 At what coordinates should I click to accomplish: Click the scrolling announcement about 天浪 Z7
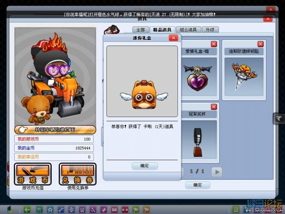point(140,14)
